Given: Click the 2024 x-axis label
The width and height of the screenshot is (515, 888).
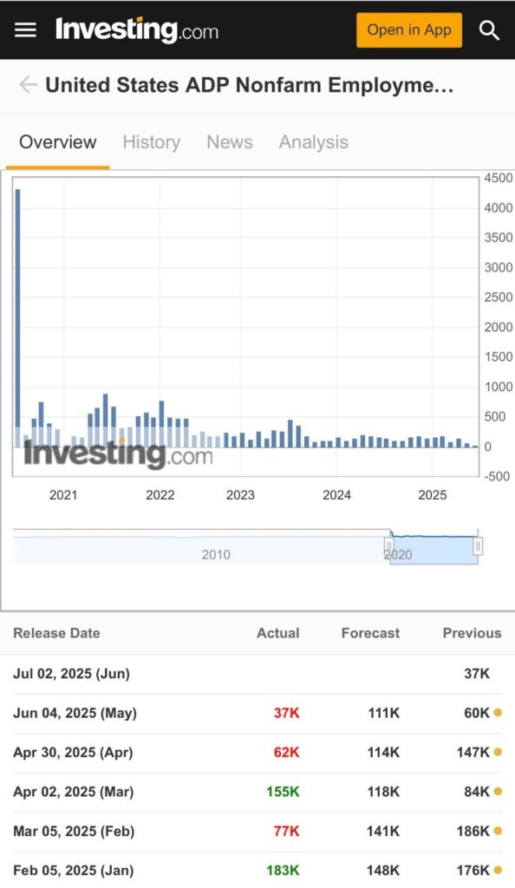Looking at the screenshot, I should tap(336, 495).
